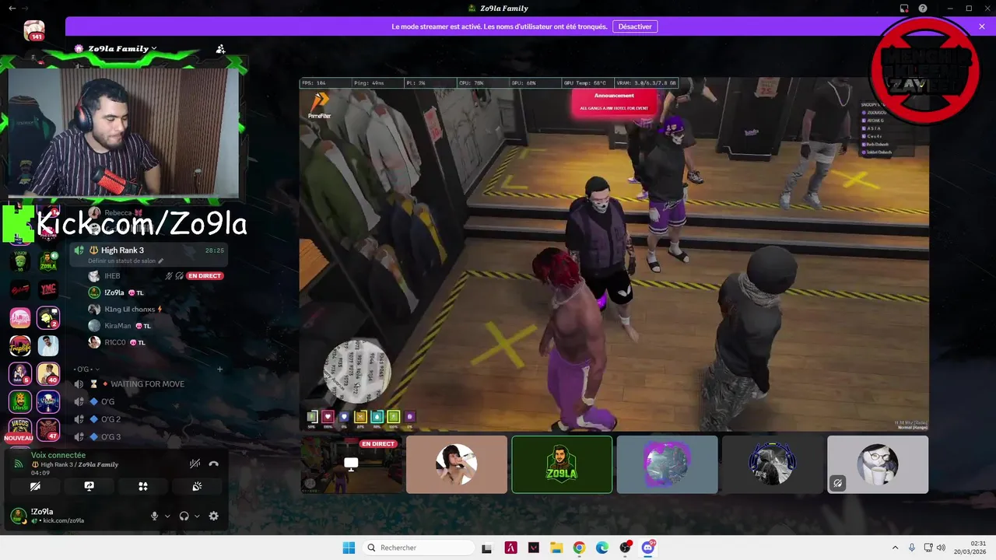Click the Voix connectée status text
996x560 pixels.
coord(58,455)
